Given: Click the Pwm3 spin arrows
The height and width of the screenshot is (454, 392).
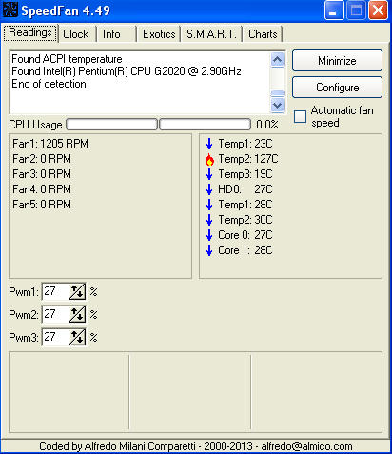Looking at the screenshot, I should pos(77,337).
